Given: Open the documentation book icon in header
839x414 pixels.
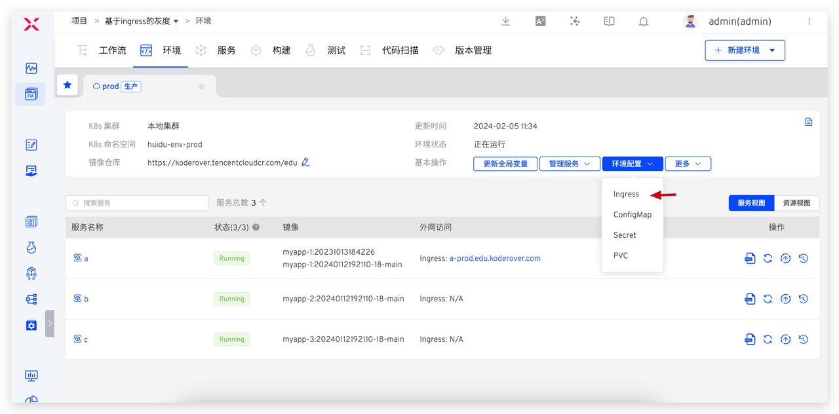Looking at the screenshot, I should 609,22.
